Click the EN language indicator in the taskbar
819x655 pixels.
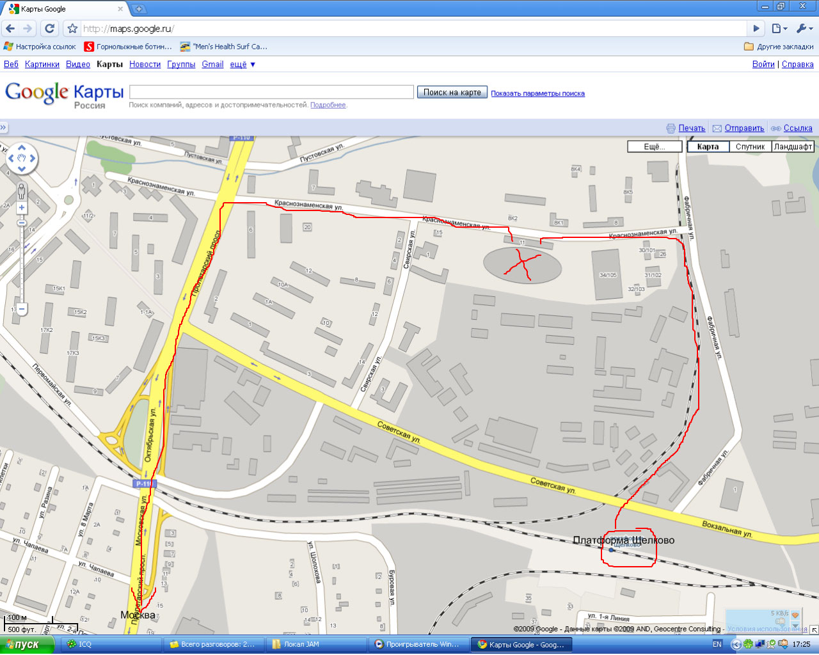tap(717, 645)
